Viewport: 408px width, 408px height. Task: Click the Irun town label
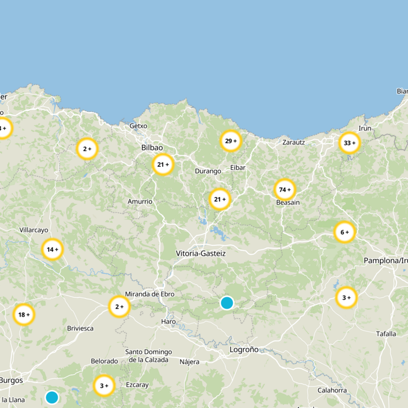(365, 129)
